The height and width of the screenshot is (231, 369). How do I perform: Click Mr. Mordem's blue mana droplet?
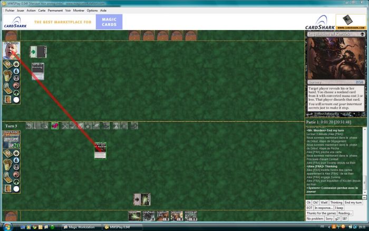pyautogui.click(x=16, y=71)
